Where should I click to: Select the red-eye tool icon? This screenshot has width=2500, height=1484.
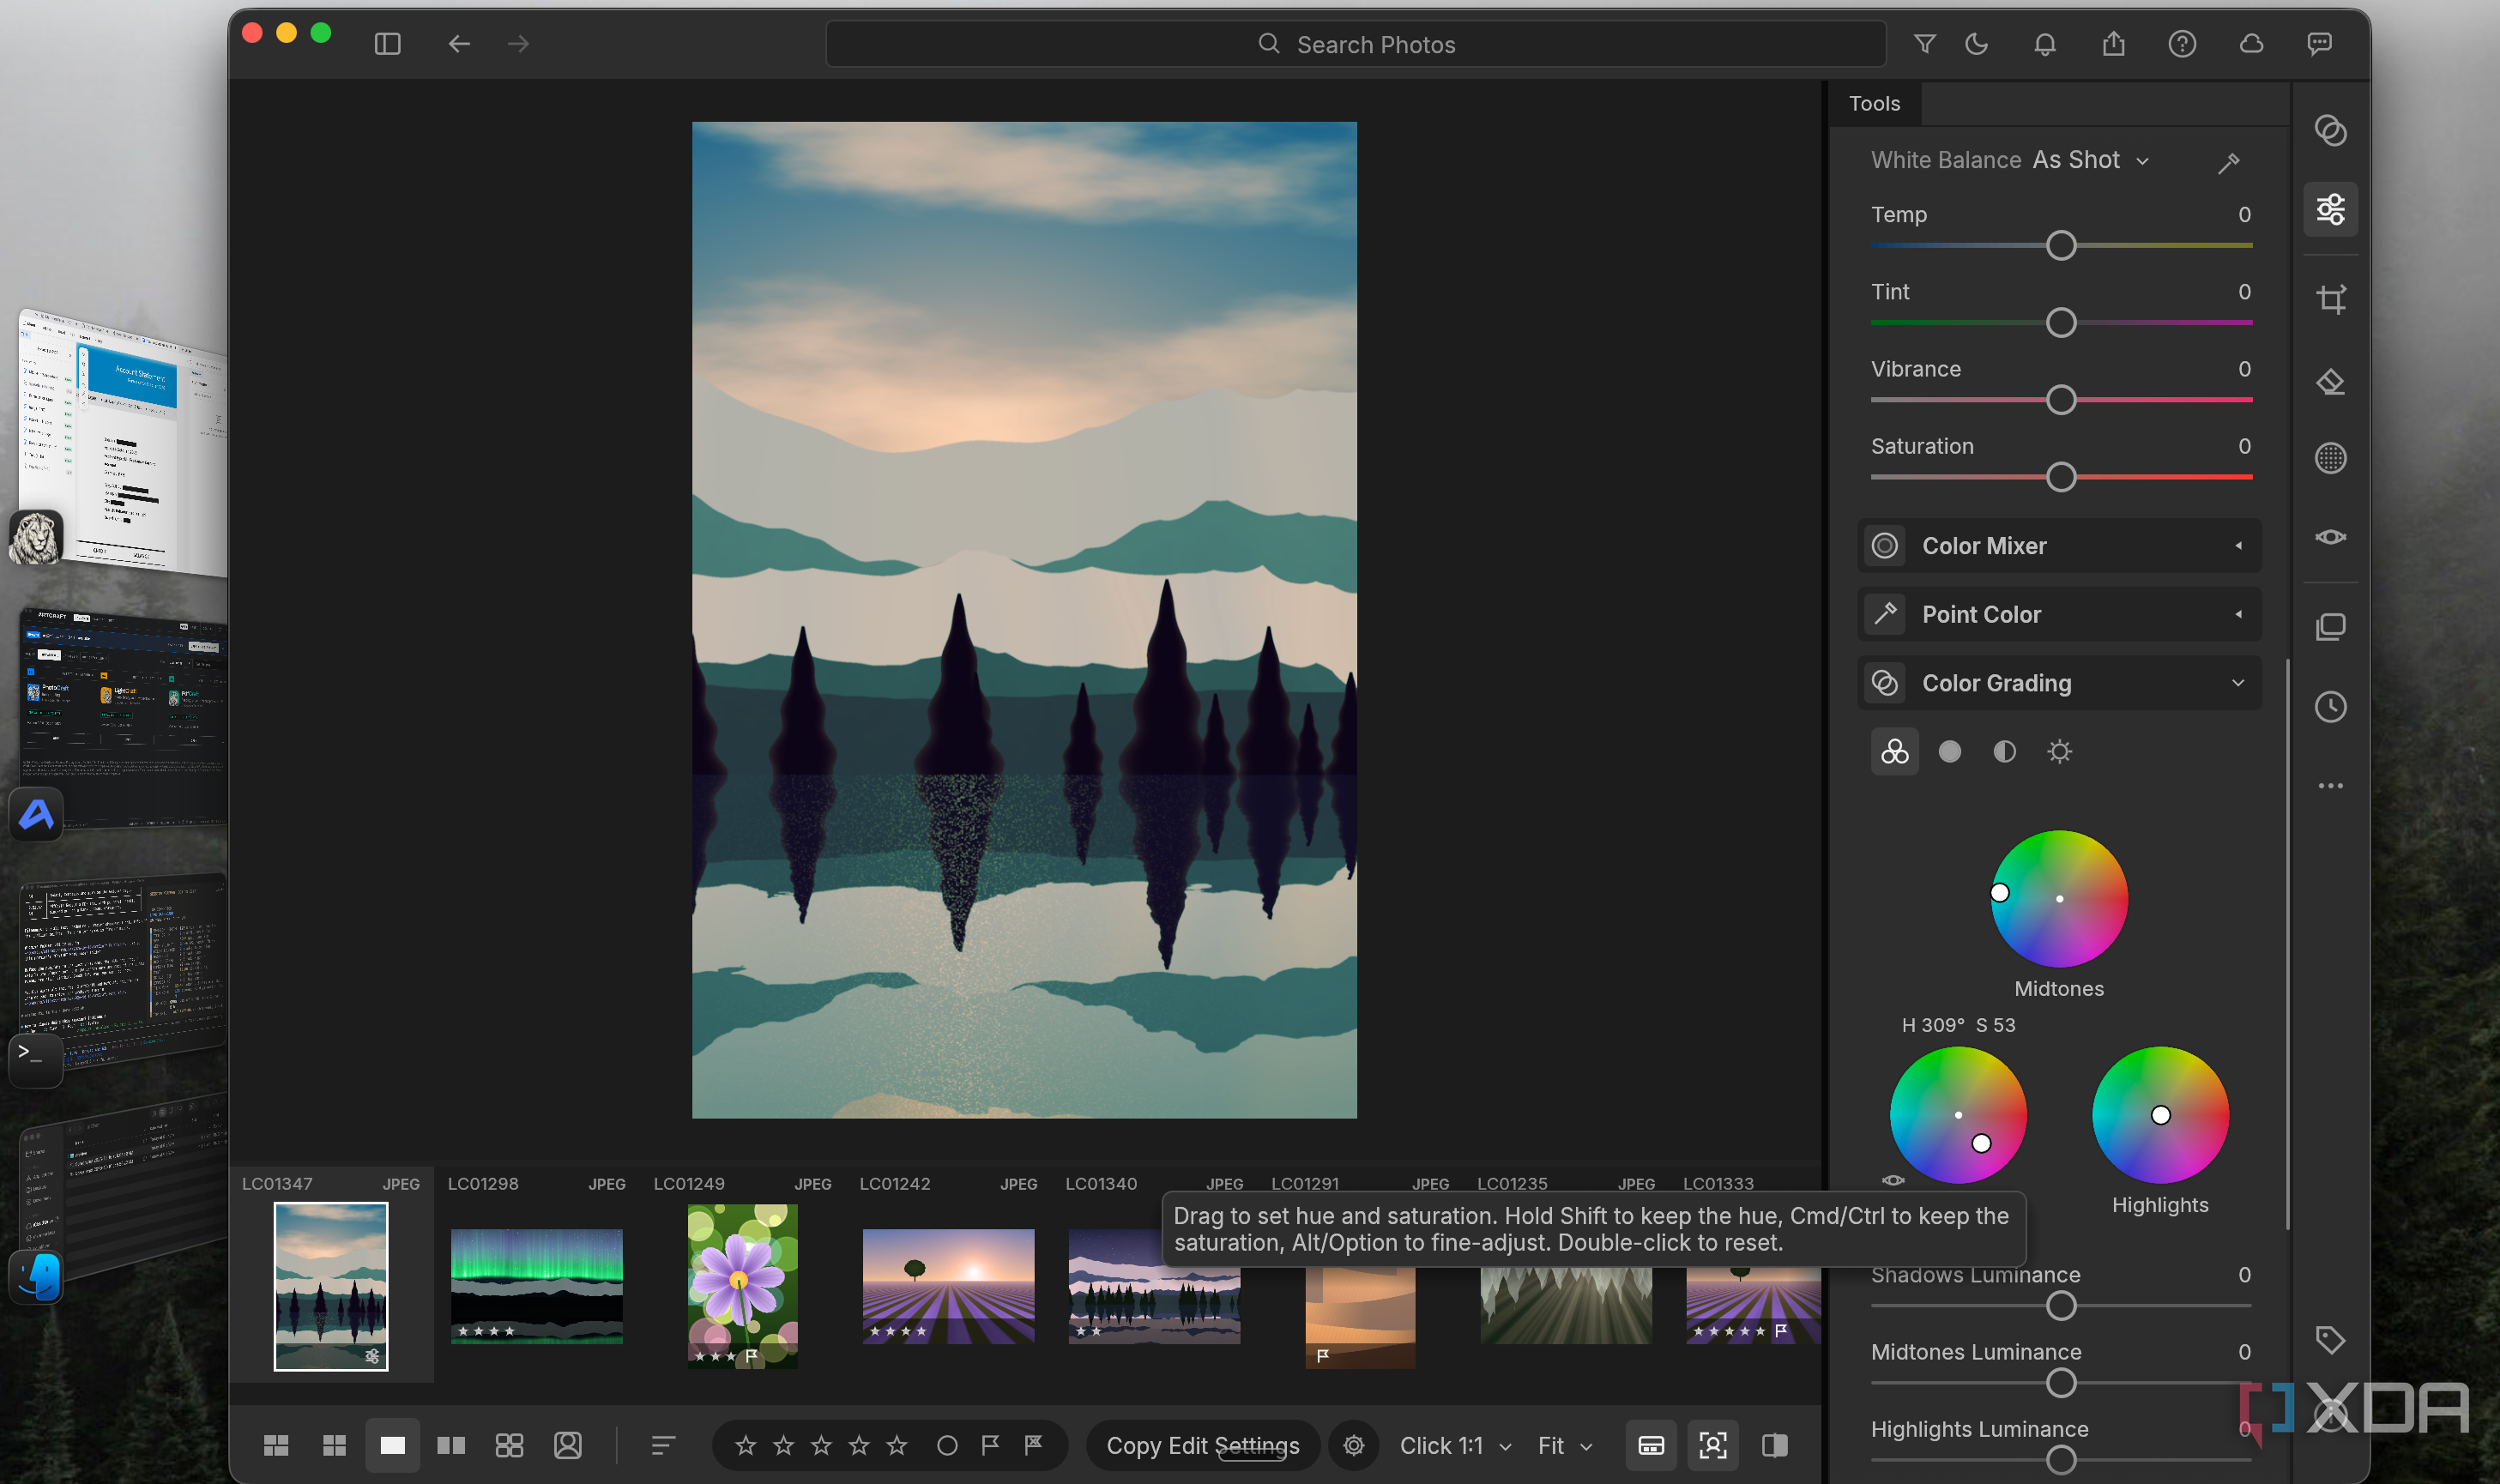point(2330,537)
